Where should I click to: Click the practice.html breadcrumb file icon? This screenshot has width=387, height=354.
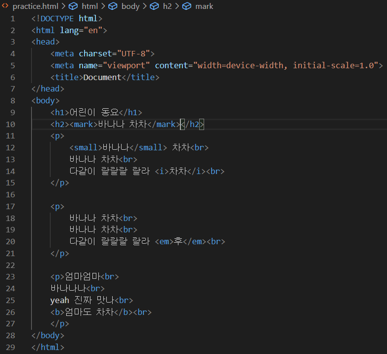[x=5, y=6]
